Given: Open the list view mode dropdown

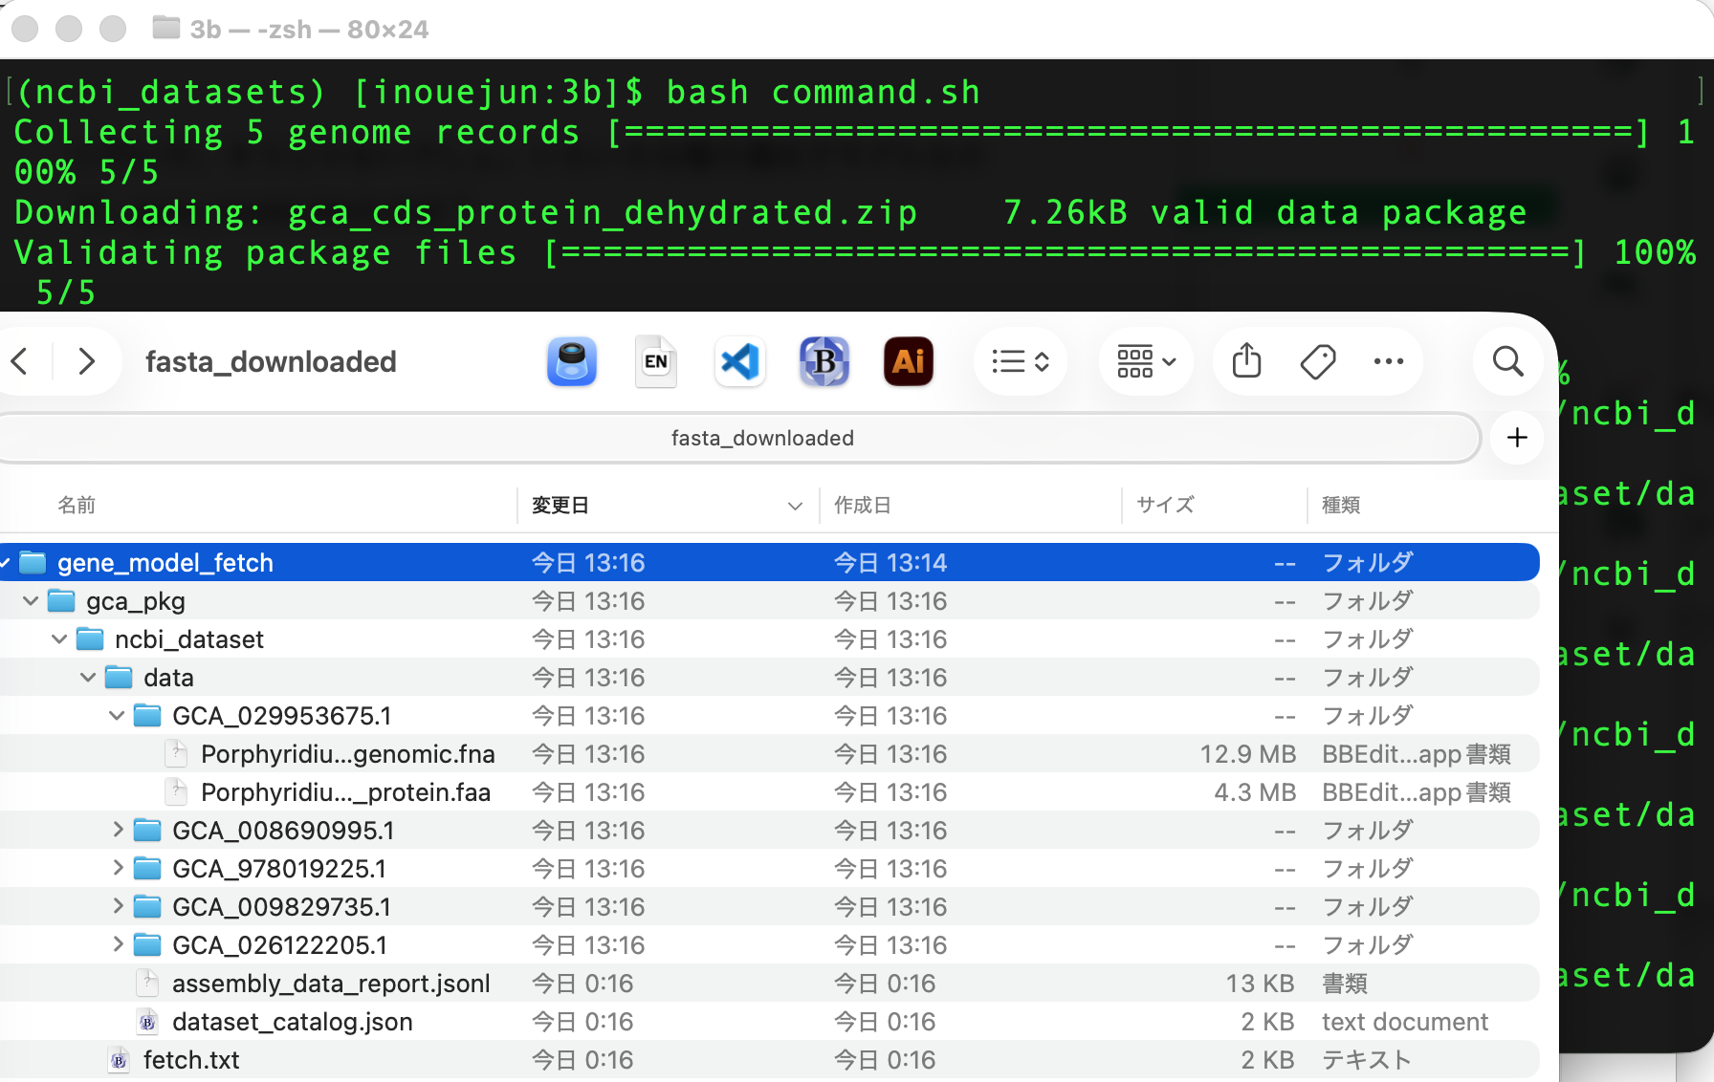Looking at the screenshot, I should (x=1021, y=361).
